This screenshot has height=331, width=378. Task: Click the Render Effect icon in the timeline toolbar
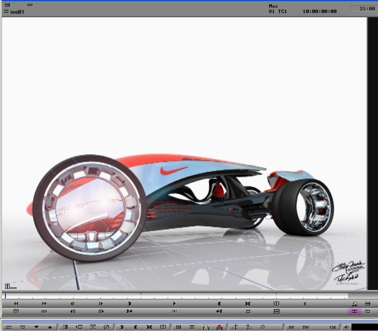tap(79, 327)
